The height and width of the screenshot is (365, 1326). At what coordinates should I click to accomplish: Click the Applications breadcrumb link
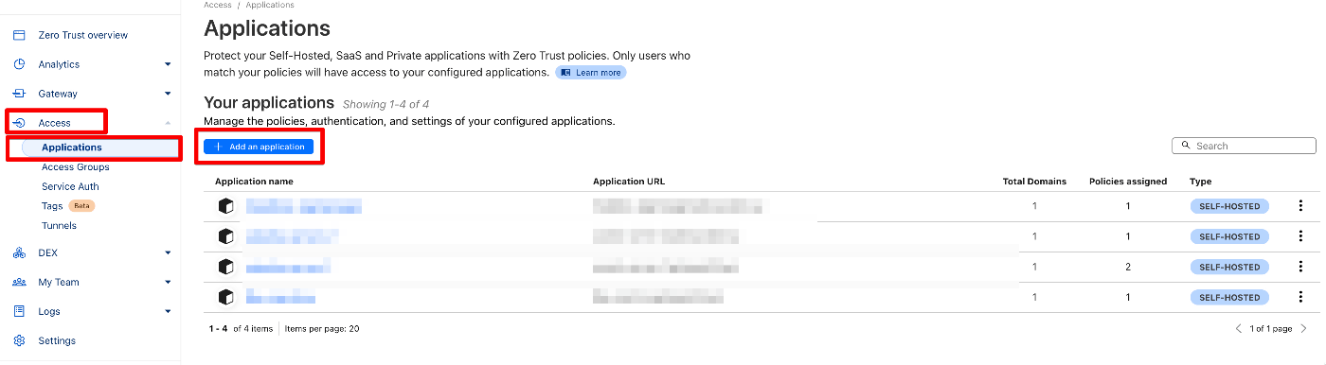click(270, 5)
